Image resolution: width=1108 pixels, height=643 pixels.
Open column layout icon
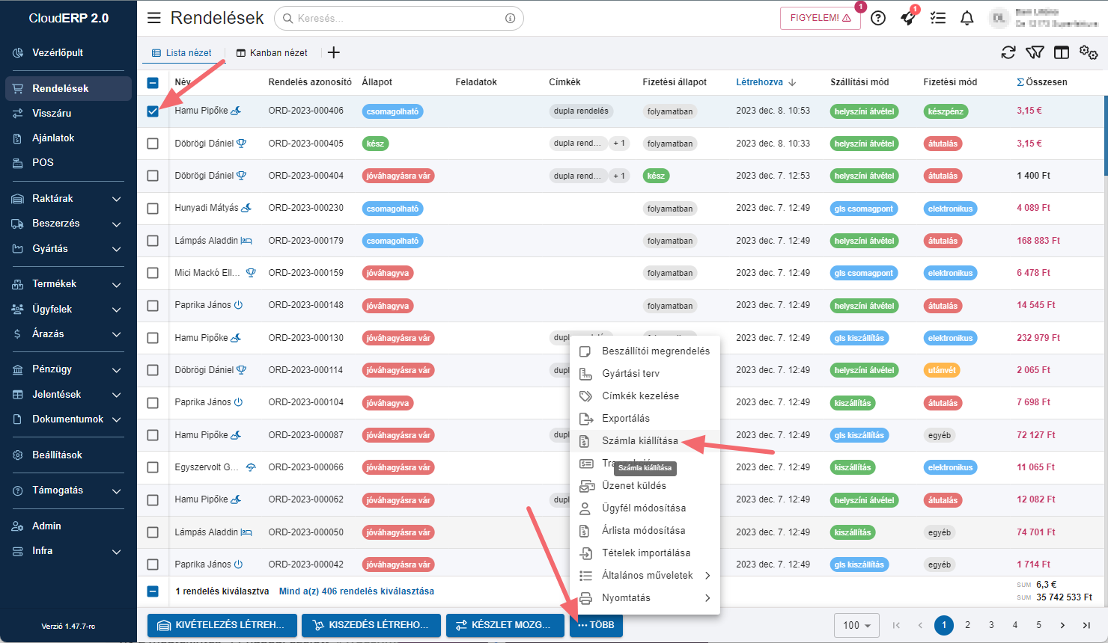pos(1061,52)
